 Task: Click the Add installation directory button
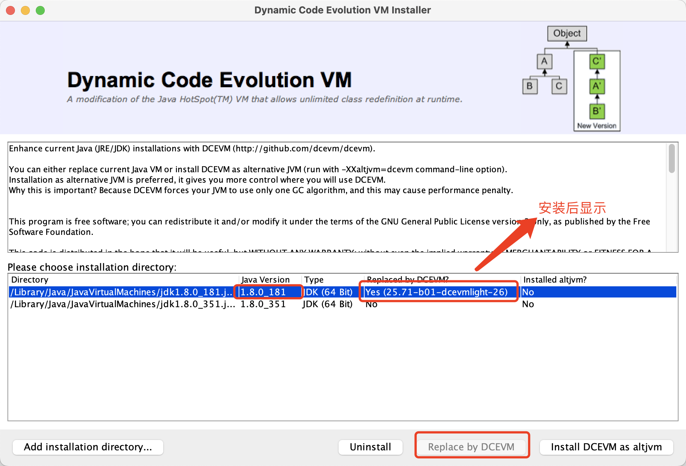[x=88, y=447]
